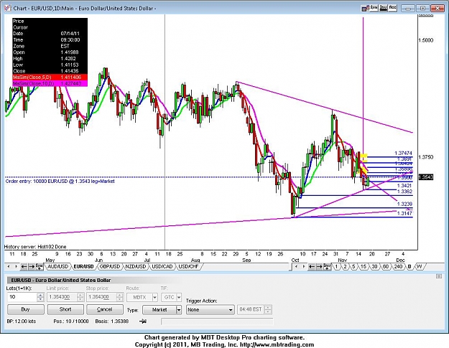This screenshot has width=449, height=348.
Task: Open the GBP/USD tab
Action: pyautogui.click(x=110, y=267)
